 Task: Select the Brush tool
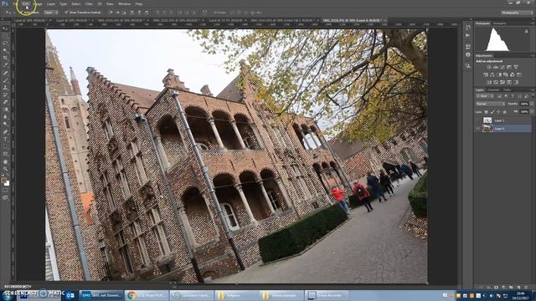click(5, 80)
